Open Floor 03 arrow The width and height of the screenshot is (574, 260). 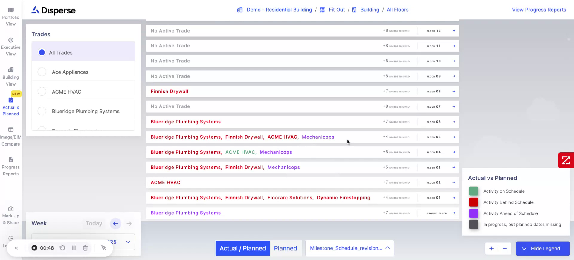click(x=454, y=167)
